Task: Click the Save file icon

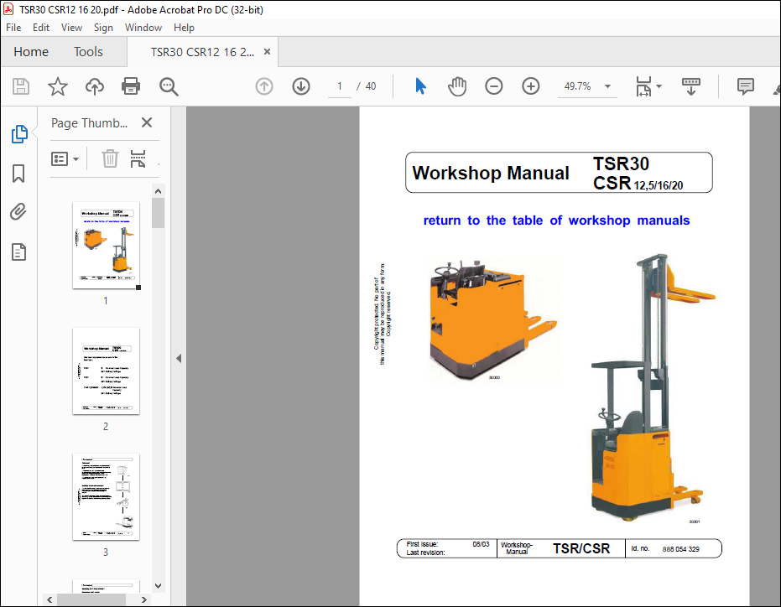Action: pyautogui.click(x=21, y=86)
